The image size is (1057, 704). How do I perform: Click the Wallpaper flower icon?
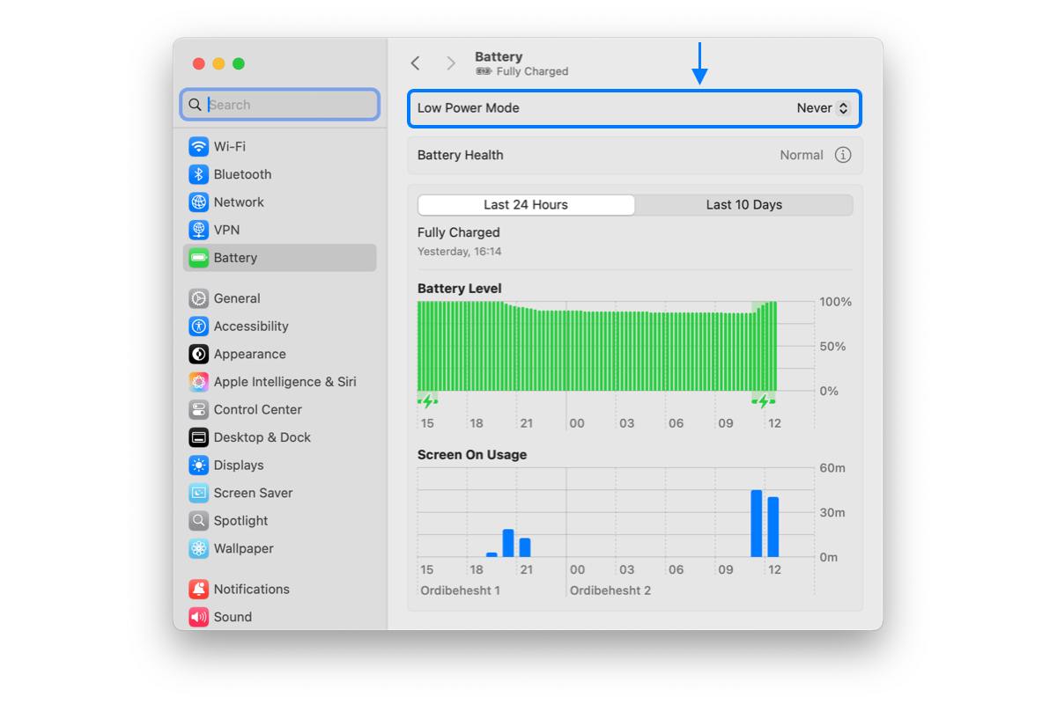point(199,548)
